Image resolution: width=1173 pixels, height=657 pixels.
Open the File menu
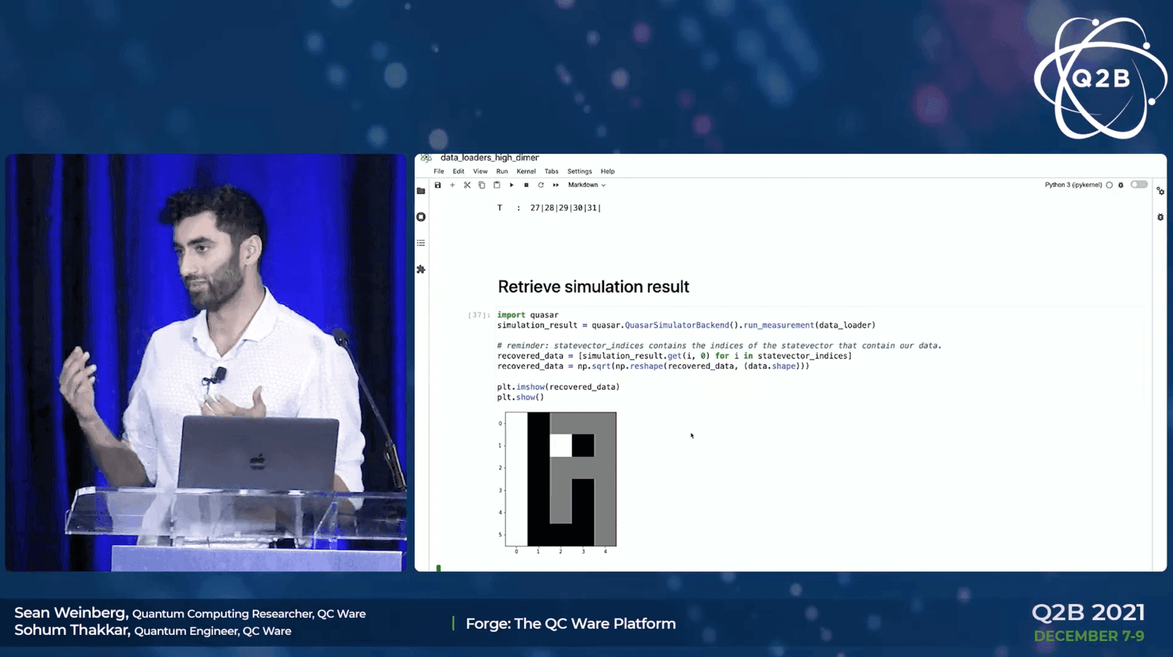(439, 171)
